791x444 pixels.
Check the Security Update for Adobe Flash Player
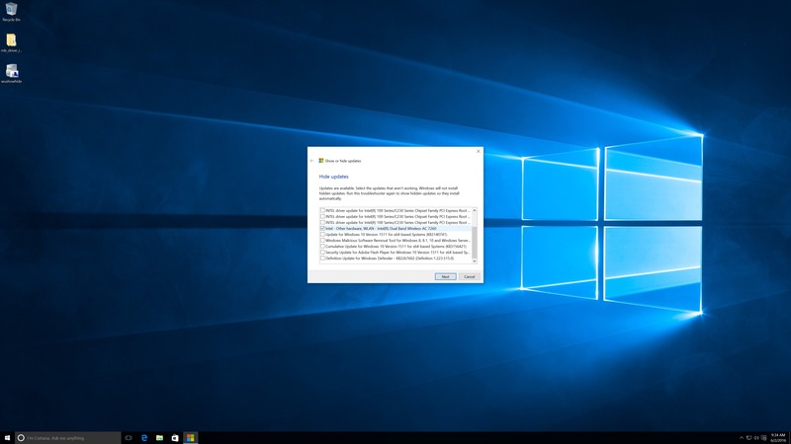click(322, 252)
